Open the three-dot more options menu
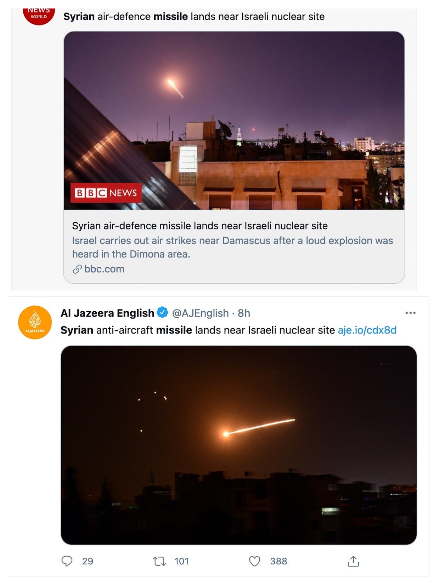 (410, 313)
